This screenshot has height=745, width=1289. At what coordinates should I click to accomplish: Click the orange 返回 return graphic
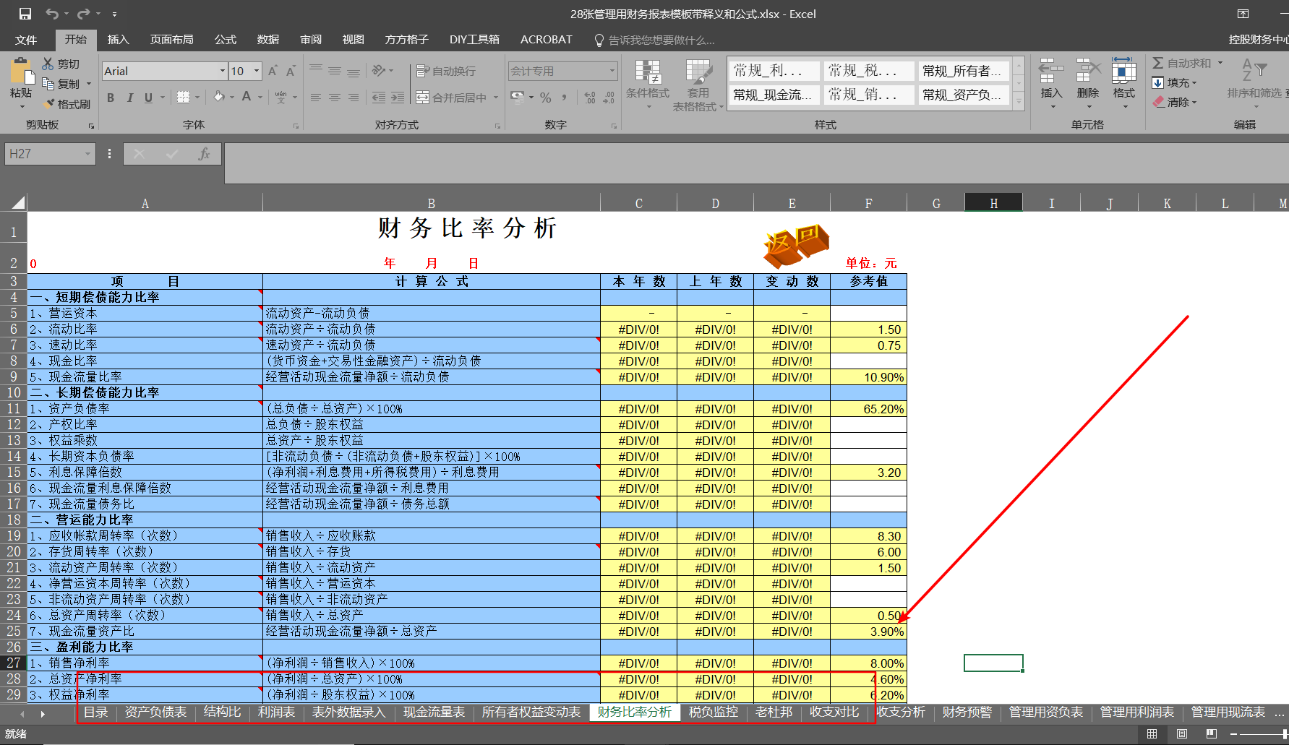[x=796, y=245]
